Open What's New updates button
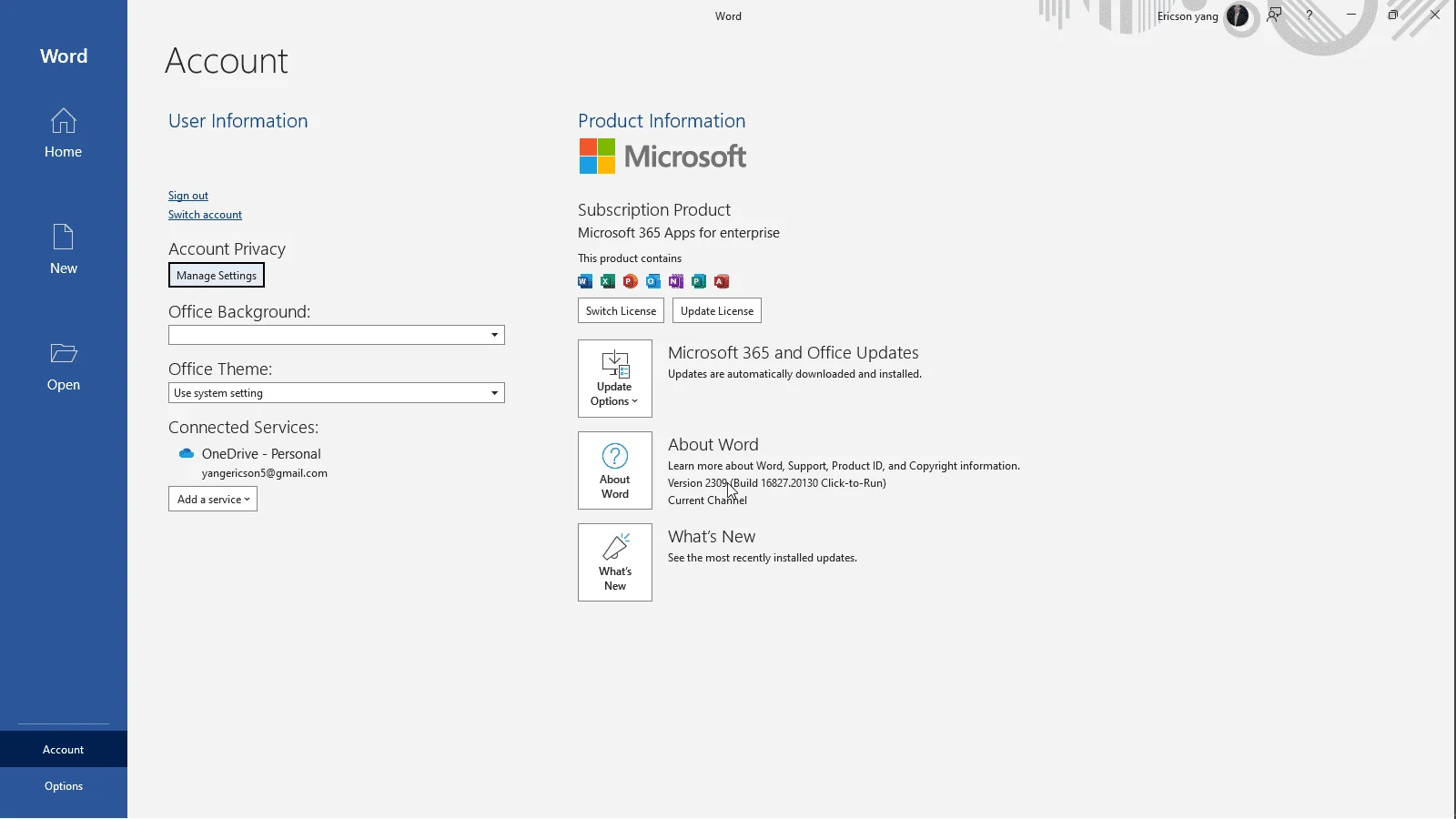Viewport: 1456px width, 819px height. click(615, 562)
